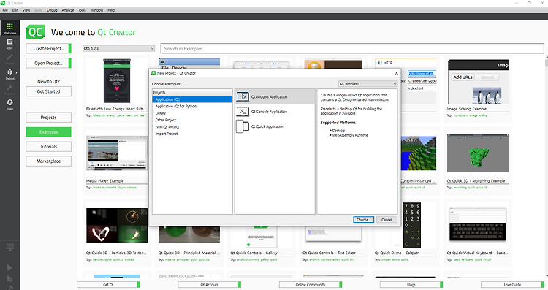548x290 pixels.
Task: Open the Media Player Example thumbnail
Action: [x=117, y=153]
